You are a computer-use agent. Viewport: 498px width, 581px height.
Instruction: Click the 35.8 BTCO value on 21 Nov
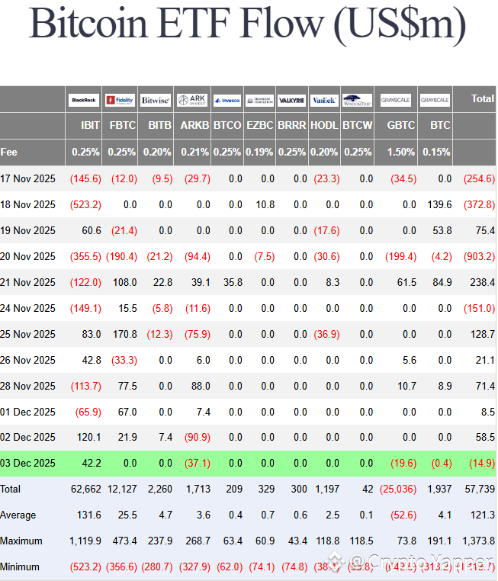(x=233, y=282)
